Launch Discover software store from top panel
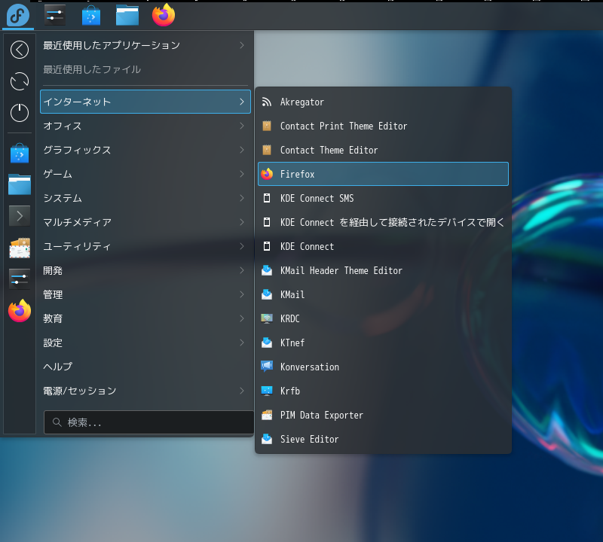603x542 pixels. coord(91,15)
